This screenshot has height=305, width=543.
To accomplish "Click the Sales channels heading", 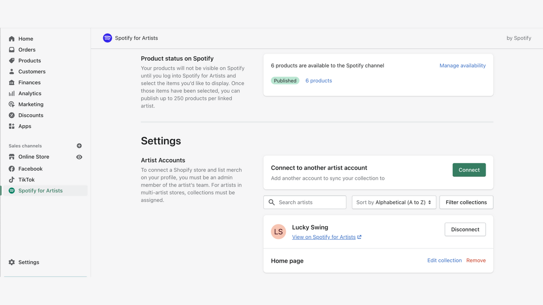I will pos(25,146).
